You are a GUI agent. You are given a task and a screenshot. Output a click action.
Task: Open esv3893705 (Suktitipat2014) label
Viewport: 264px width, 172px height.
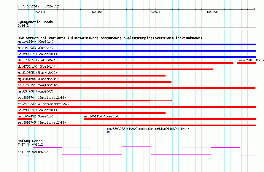[42, 122]
